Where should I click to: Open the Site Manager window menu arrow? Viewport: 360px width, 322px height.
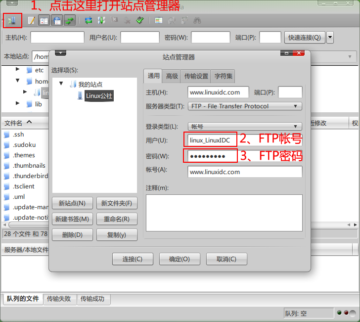60,53
